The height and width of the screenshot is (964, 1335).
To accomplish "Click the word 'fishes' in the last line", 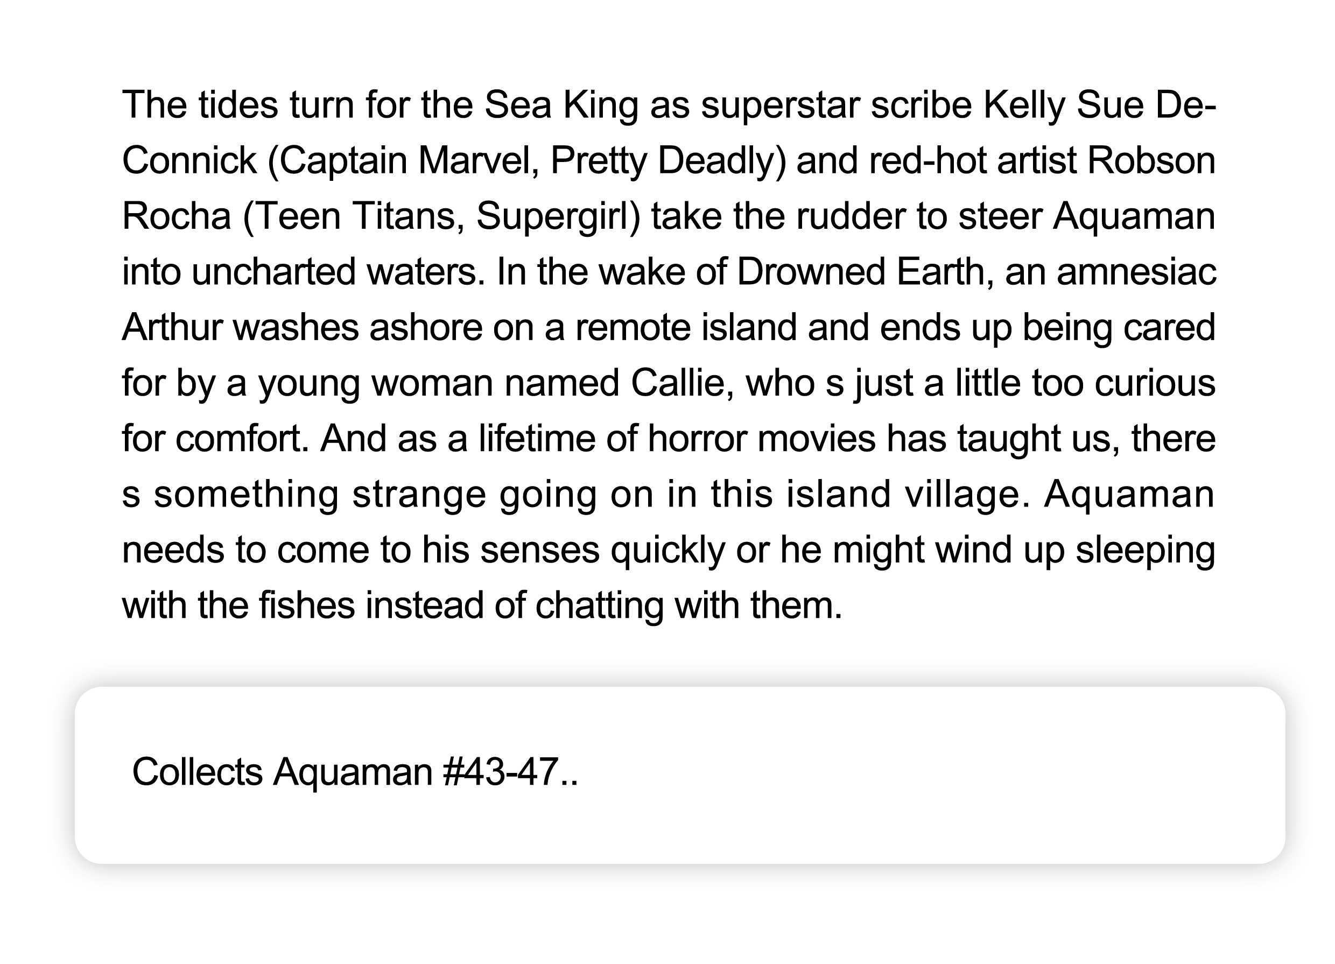I will (x=306, y=605).
